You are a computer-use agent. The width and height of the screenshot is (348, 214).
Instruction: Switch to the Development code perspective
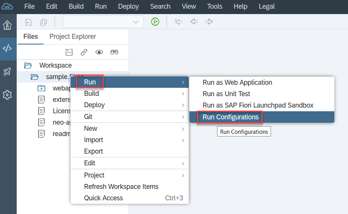pyautogui.click(x=7, y=48)
